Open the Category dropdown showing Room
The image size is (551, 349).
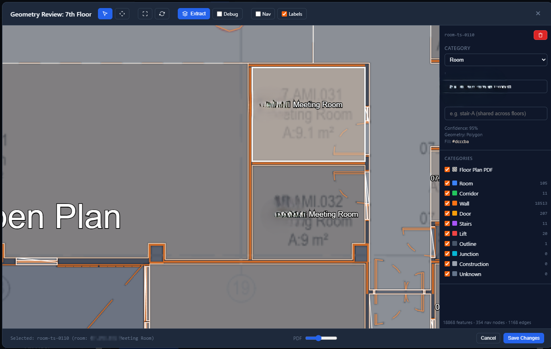(x=495, y=60)
